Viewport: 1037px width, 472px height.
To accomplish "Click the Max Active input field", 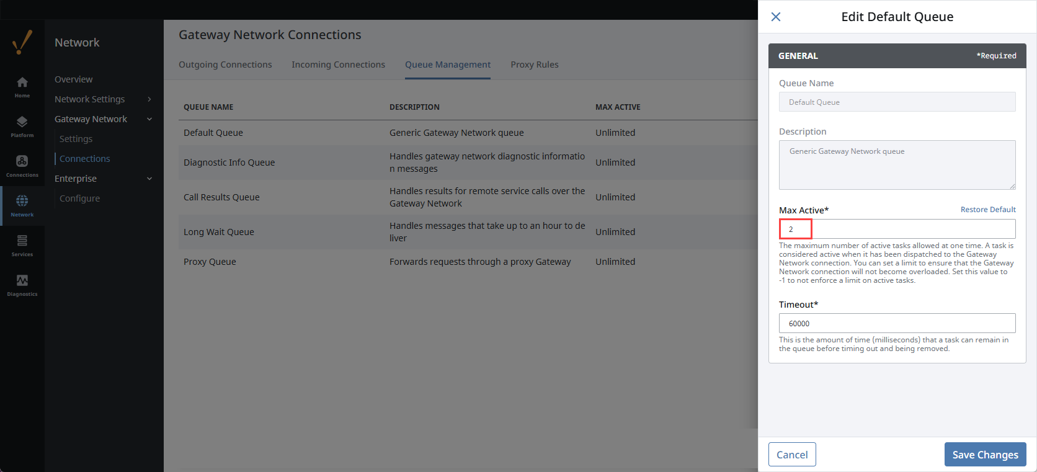I will [x=897, y=229].
